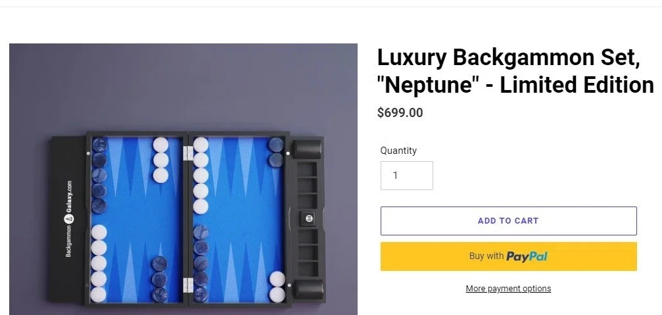Click the top dice cup beside the board
The height and width of the screenshot is (315, 662).
(308, 149)
